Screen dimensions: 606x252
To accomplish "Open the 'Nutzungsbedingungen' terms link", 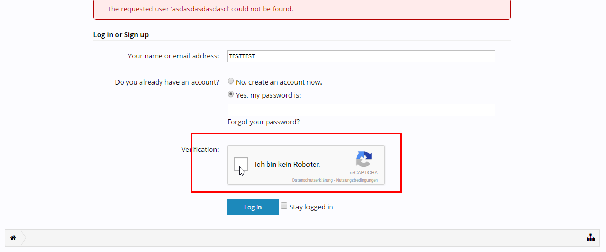I will (357, 181).
